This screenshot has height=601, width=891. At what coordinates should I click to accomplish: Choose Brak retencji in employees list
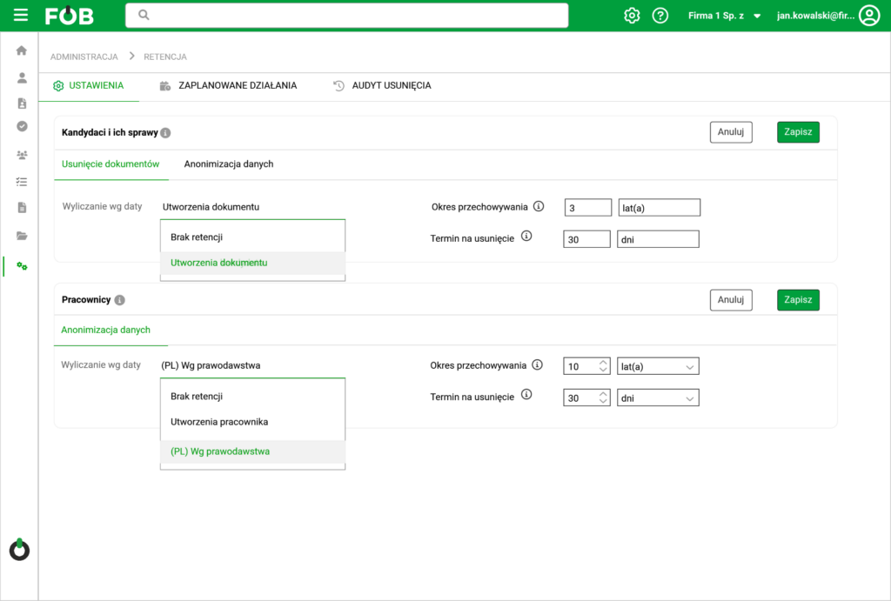(253, 397)
